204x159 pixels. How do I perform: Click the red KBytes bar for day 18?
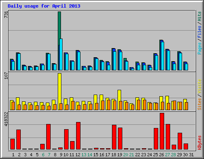(114, 137)
